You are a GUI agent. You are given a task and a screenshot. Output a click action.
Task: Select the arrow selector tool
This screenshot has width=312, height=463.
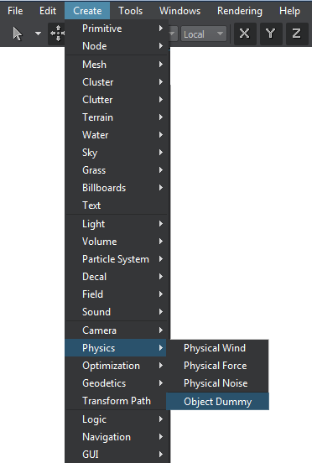(x=18, y=34)
